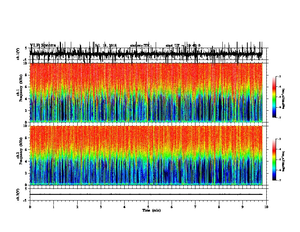Click the "8" kHz tick of ch.2 frequency axis

pos(26,138)
